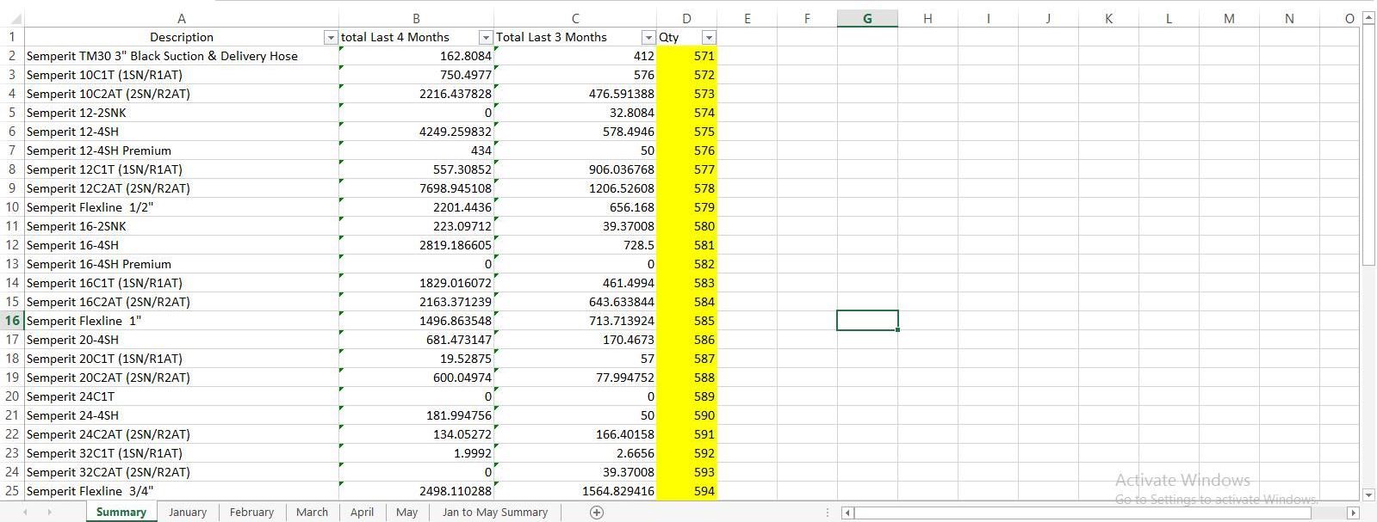Click value 906.036768 in column C

(x=575, y=169)
